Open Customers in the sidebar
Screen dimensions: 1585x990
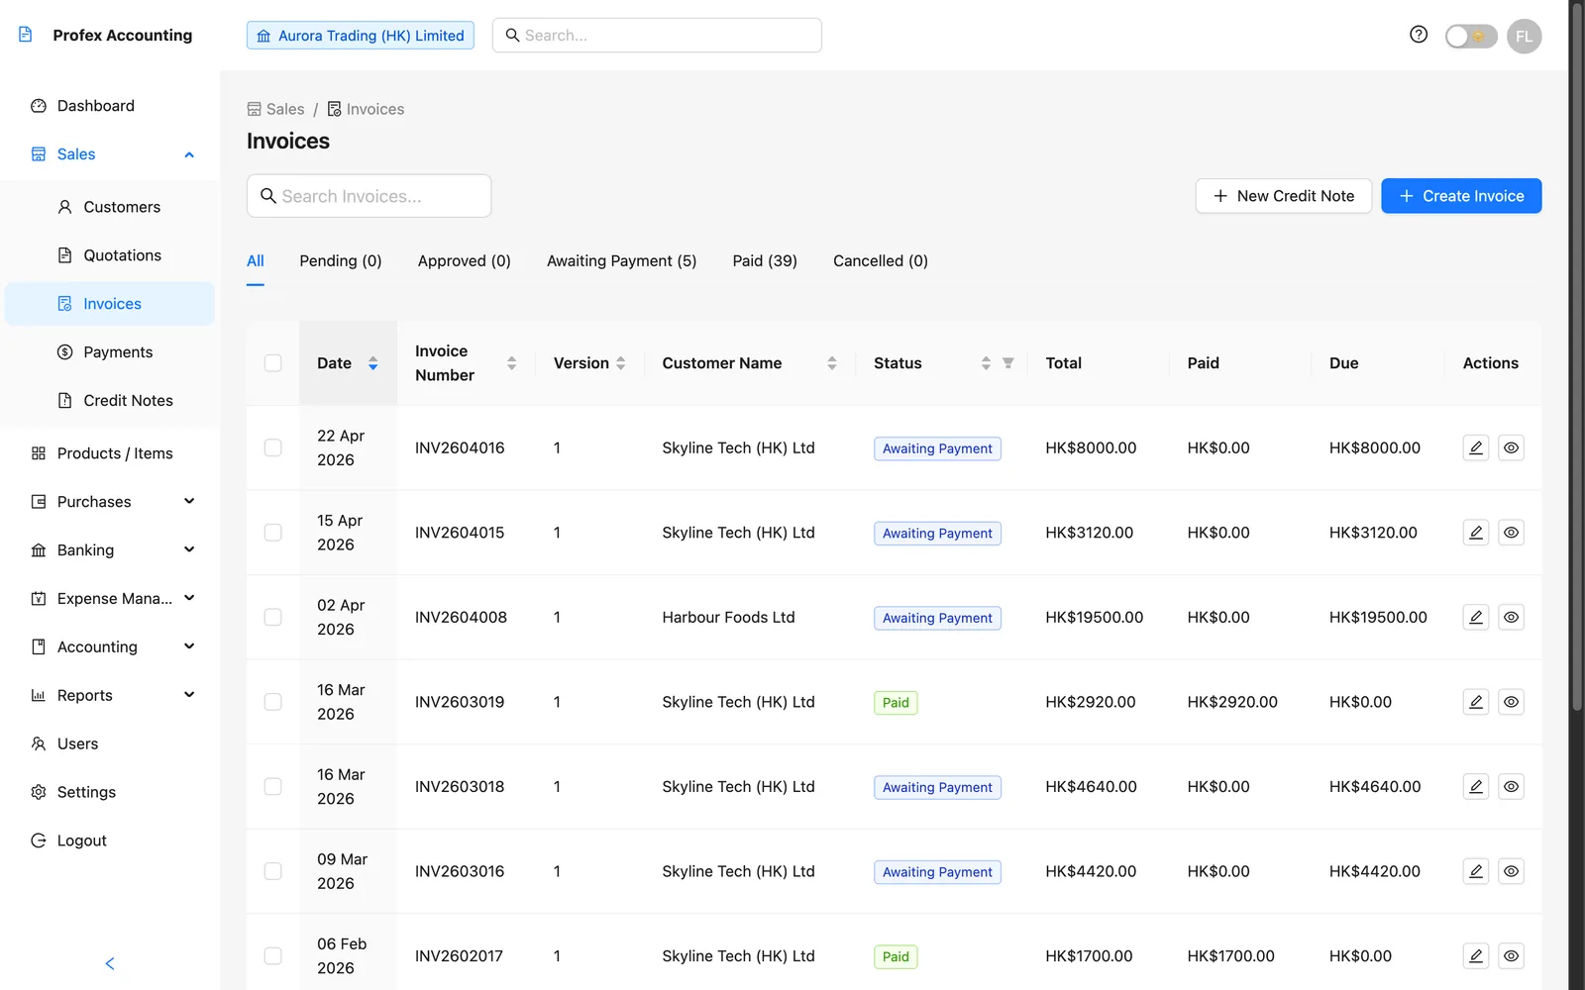tap(110, 207)
